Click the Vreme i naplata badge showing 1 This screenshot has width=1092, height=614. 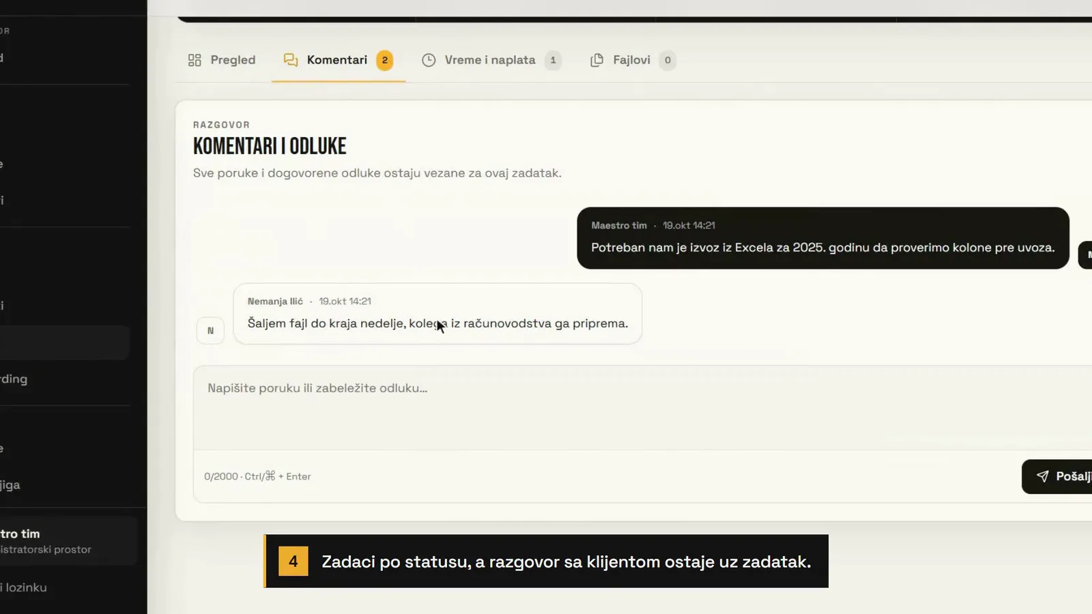coord(553,60)
